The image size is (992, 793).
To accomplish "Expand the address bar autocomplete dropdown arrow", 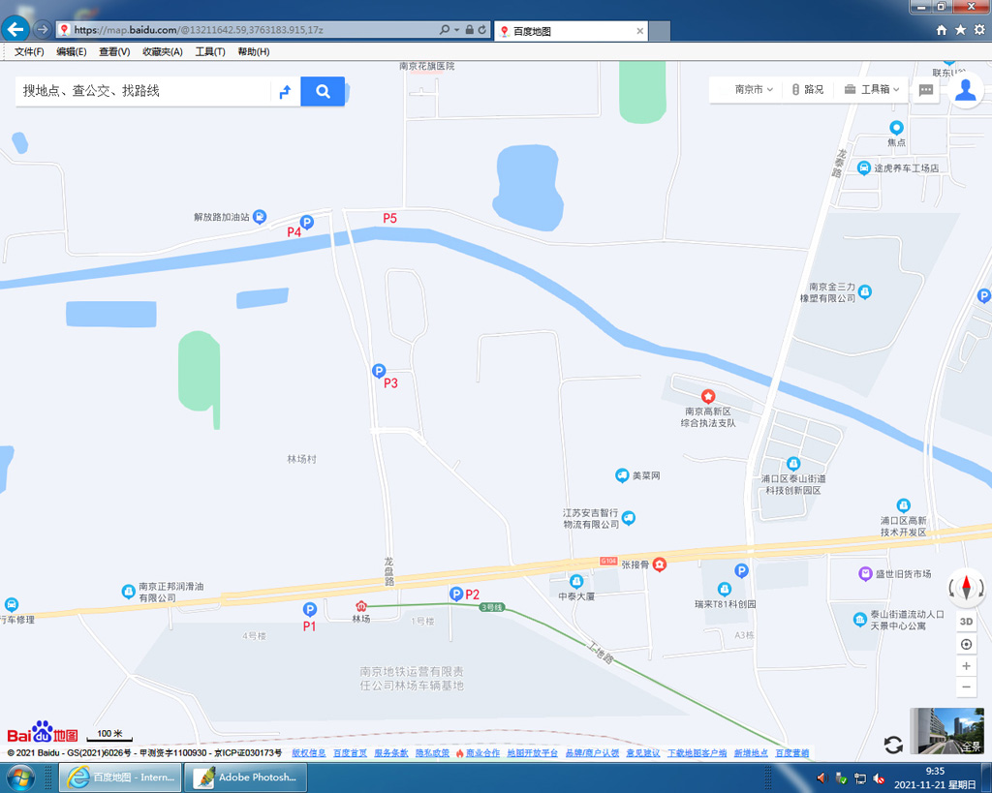I will click(457, 30).
